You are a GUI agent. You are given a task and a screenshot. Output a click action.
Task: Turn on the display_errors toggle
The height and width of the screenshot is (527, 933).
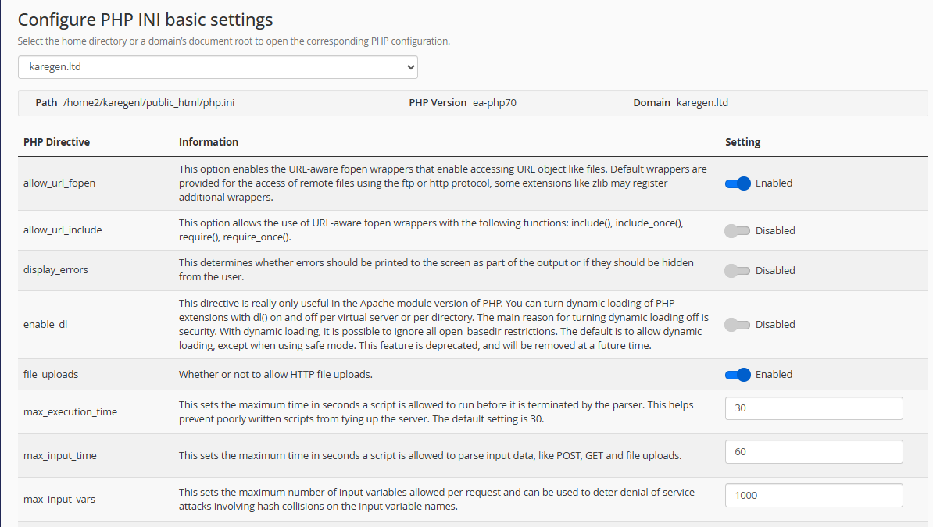738,271
